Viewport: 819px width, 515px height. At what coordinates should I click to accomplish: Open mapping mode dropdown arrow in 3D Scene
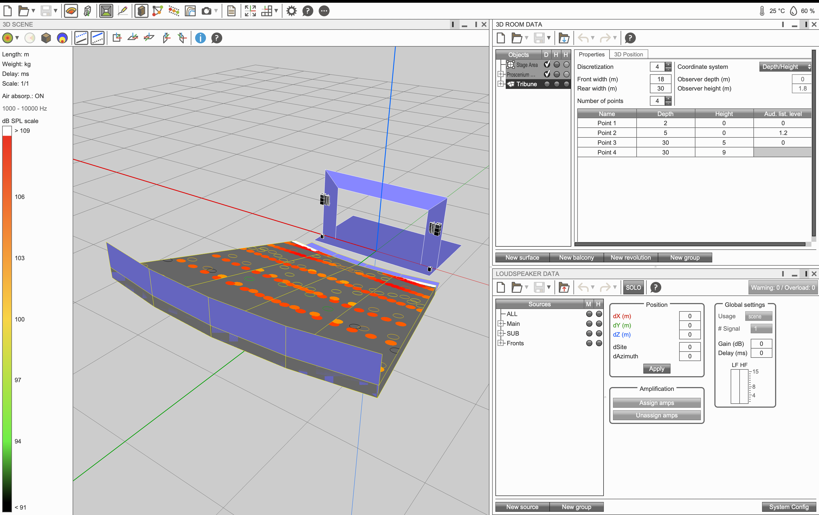(x=17, y=38)
